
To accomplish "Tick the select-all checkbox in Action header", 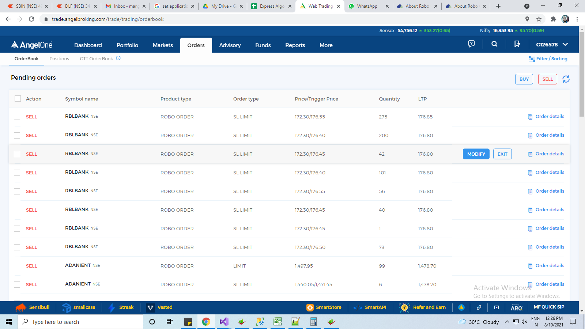I will point(18,98).
